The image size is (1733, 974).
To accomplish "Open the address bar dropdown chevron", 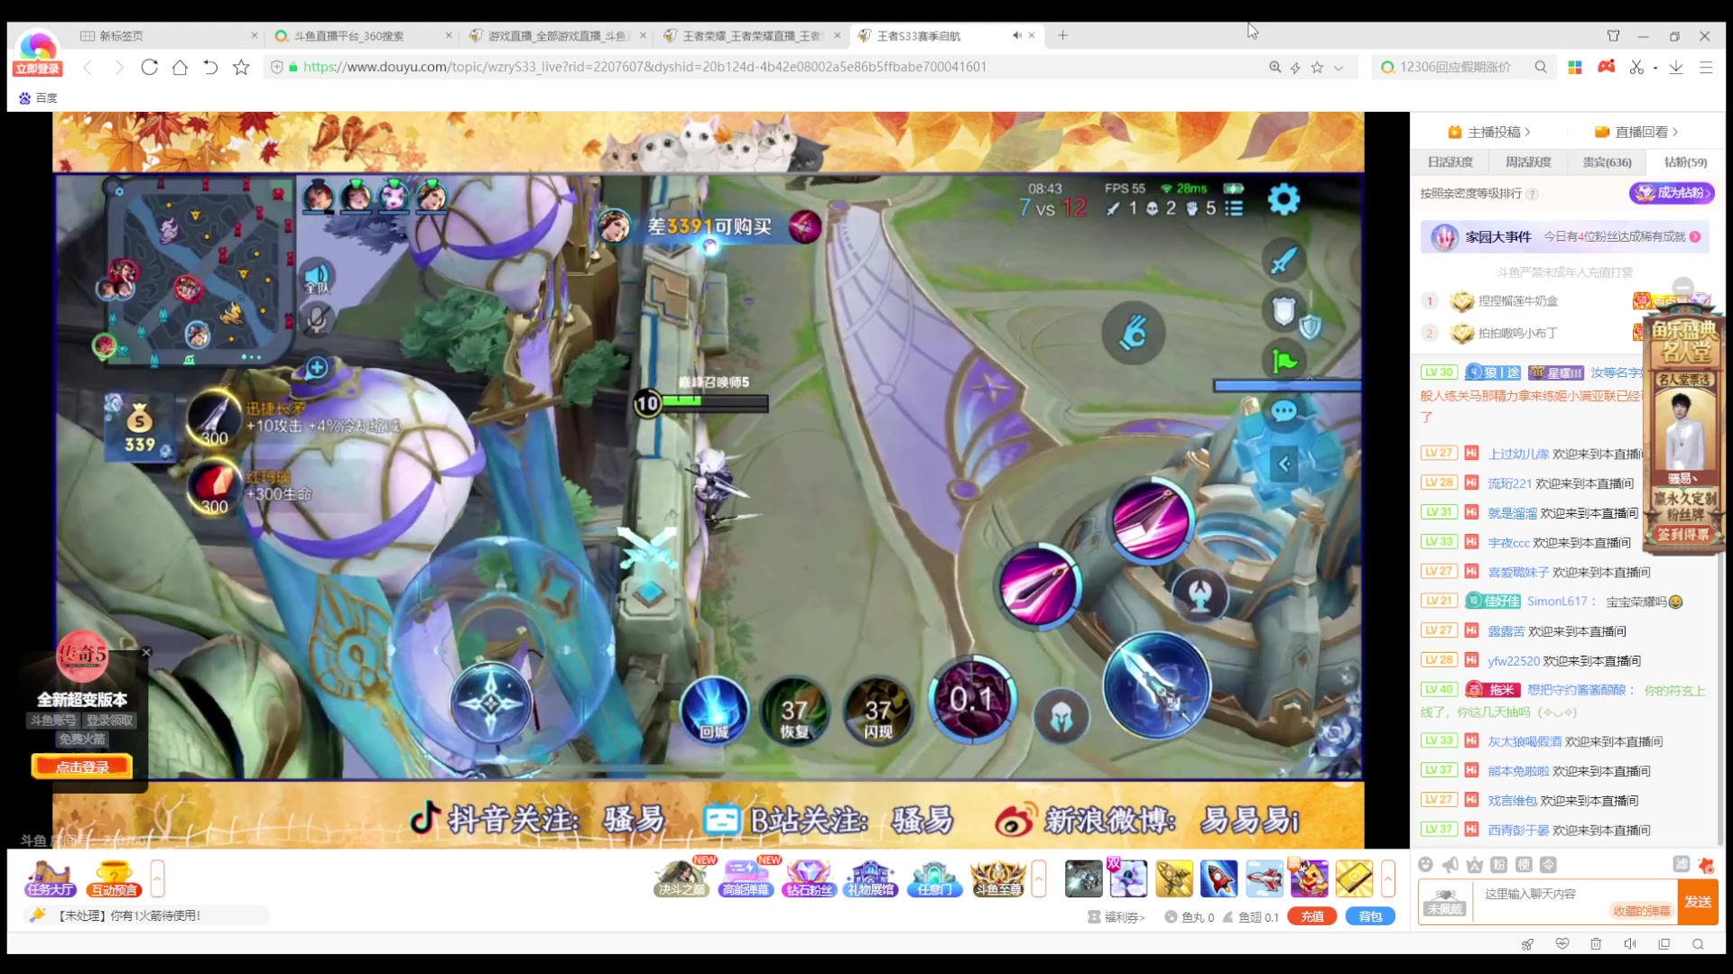I will coord(1339,68).
